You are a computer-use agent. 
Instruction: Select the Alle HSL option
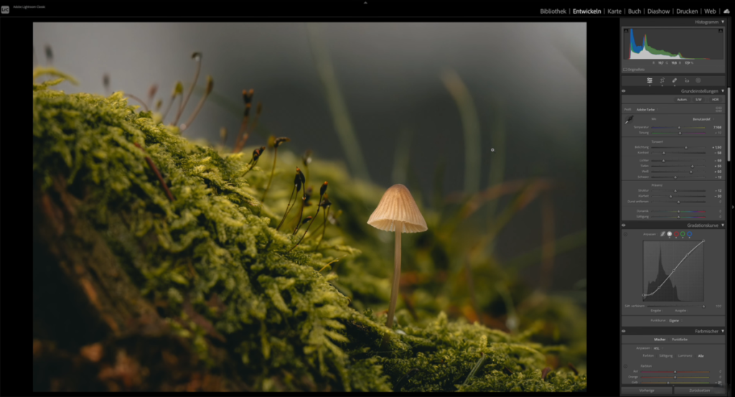point(701,356)
